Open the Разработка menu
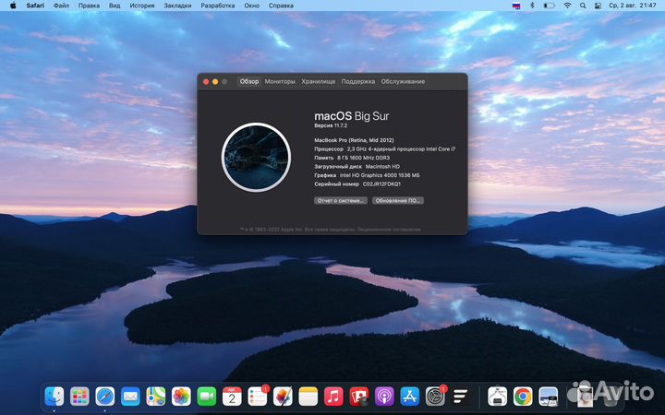Image resolution: width=665 pixels, height=415 pixels. tap(218, 6)
